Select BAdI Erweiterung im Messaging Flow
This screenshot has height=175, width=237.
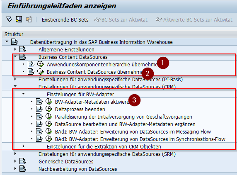click(x=133, y=131)
